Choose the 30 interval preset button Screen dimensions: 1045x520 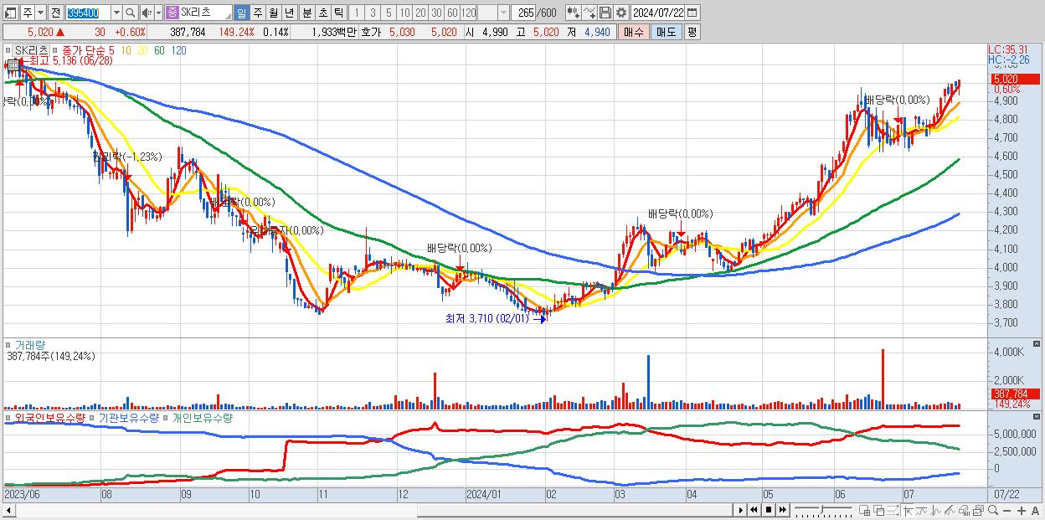pyautogui.click(x=436, y=13)
